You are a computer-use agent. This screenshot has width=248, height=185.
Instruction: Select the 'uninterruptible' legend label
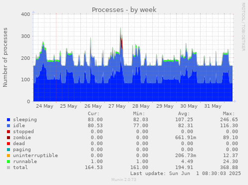(x=35, y=156)
